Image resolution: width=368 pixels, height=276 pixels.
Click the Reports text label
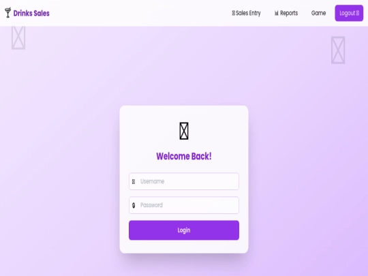289,13
